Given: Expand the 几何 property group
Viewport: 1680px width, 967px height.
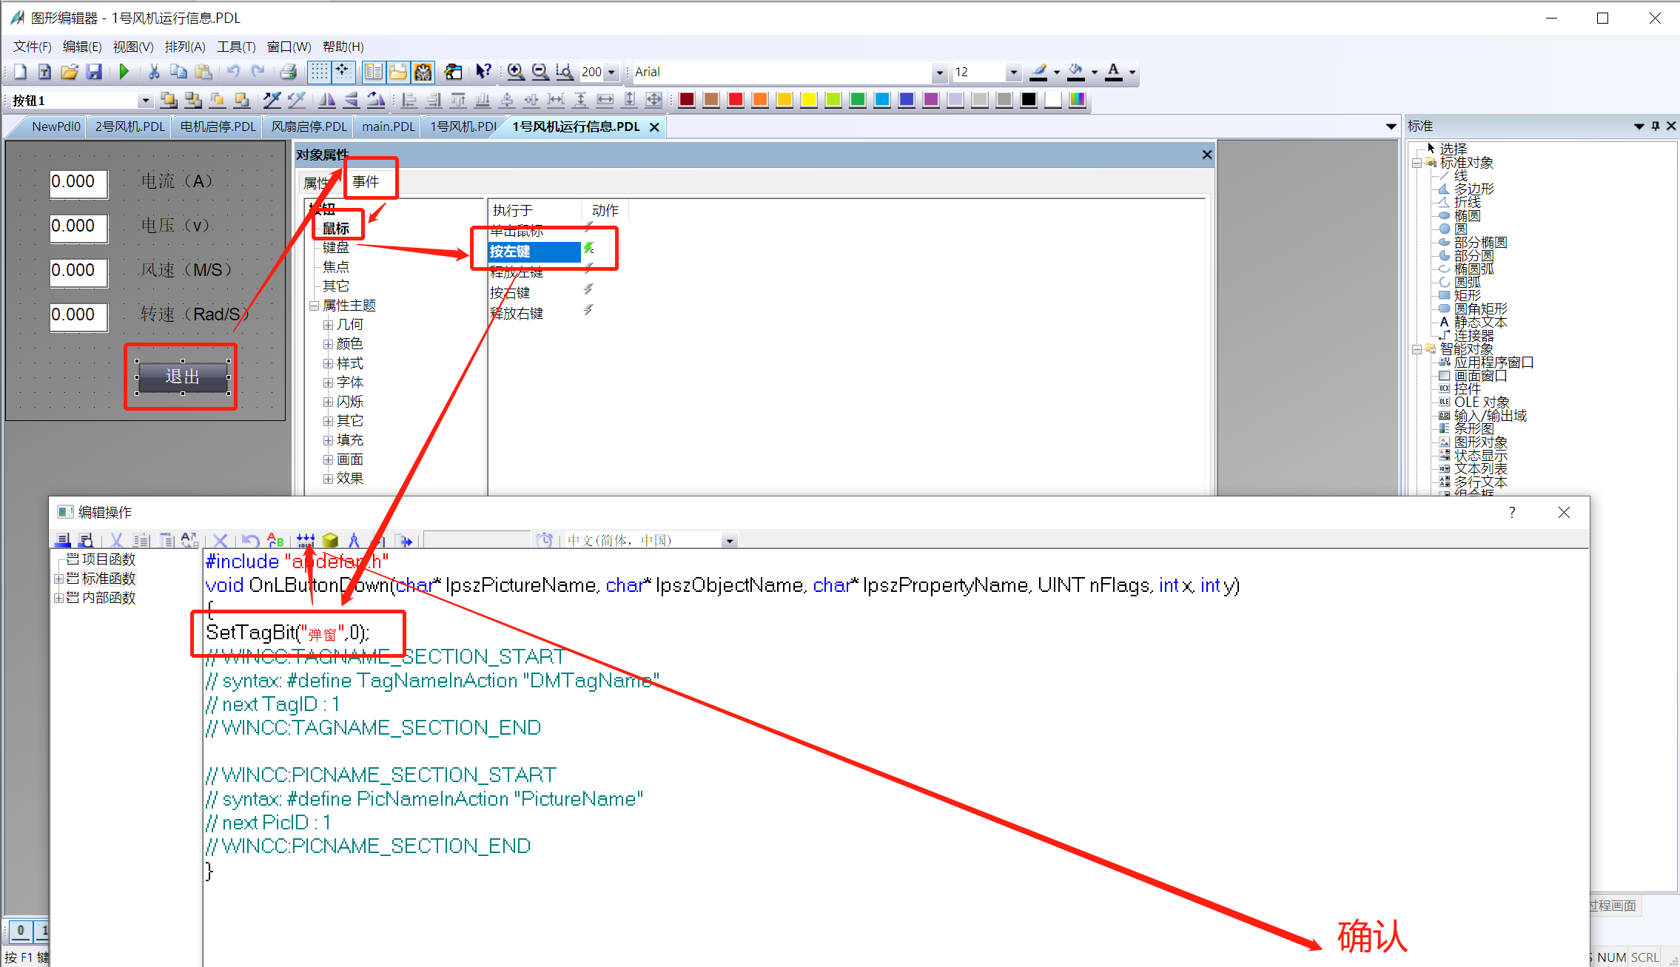Looking at the screenshot, I should coord(328,325).
